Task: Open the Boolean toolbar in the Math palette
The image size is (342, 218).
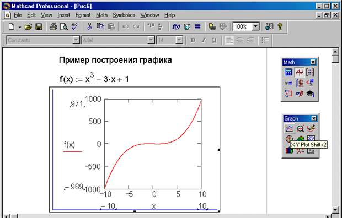Action: (310, 83)
